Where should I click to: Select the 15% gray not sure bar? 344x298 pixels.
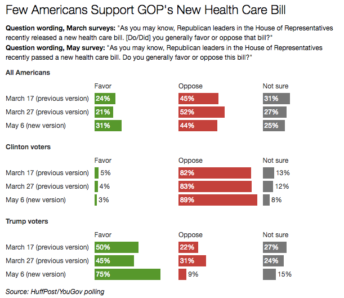click(270, 274)
